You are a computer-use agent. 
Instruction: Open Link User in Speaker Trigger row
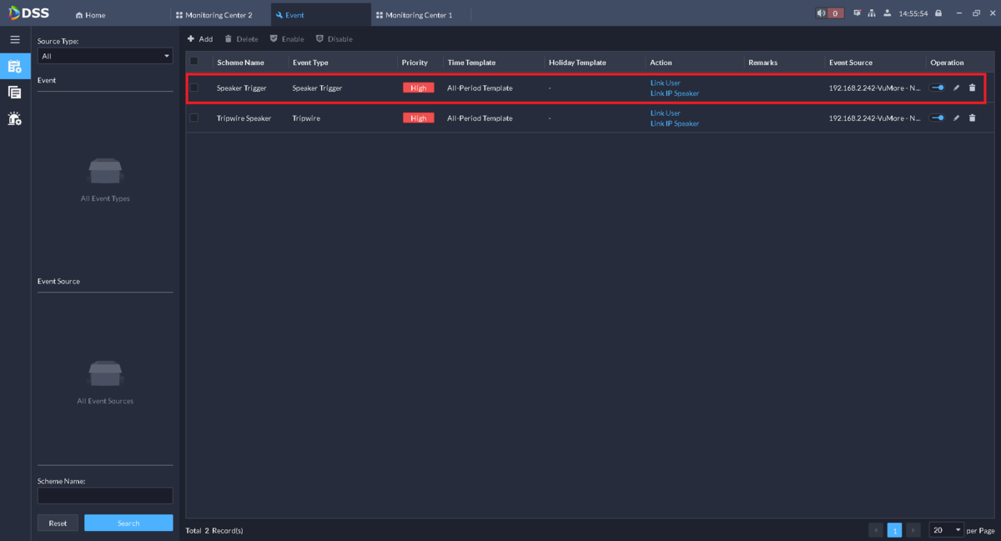(x=666, y=83)
